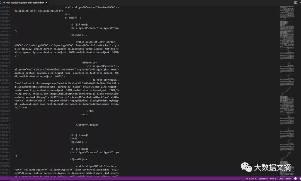Viewport: 301px width, 181px height.
Task: Place cursor on the cdn-images.mailchimp.com image URL line
Action: click(67, 94)
